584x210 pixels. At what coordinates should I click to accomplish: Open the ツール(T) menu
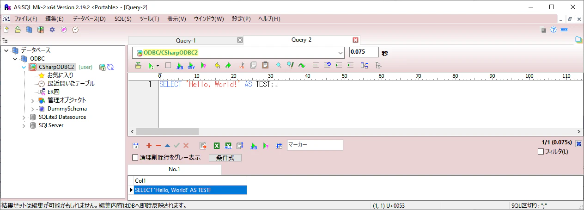(149, 19)
